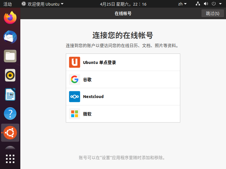Open the network status icon

(198, 4)
